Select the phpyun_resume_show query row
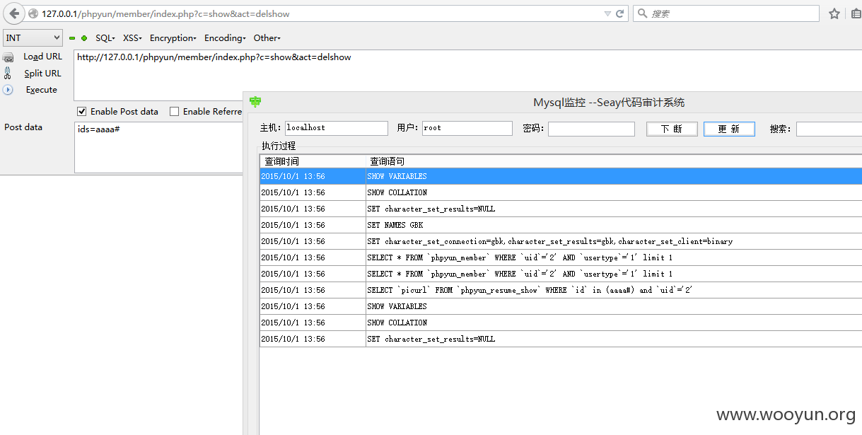Viewport: 862px width, 435px height. tap(561, 290)
